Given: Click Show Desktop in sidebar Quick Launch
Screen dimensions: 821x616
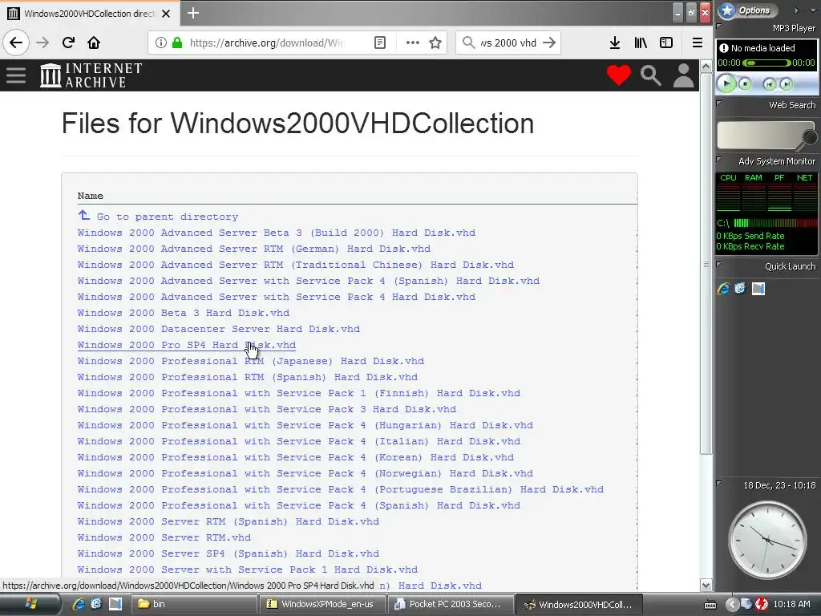Looking at the screenshot, I should (758, 289).
